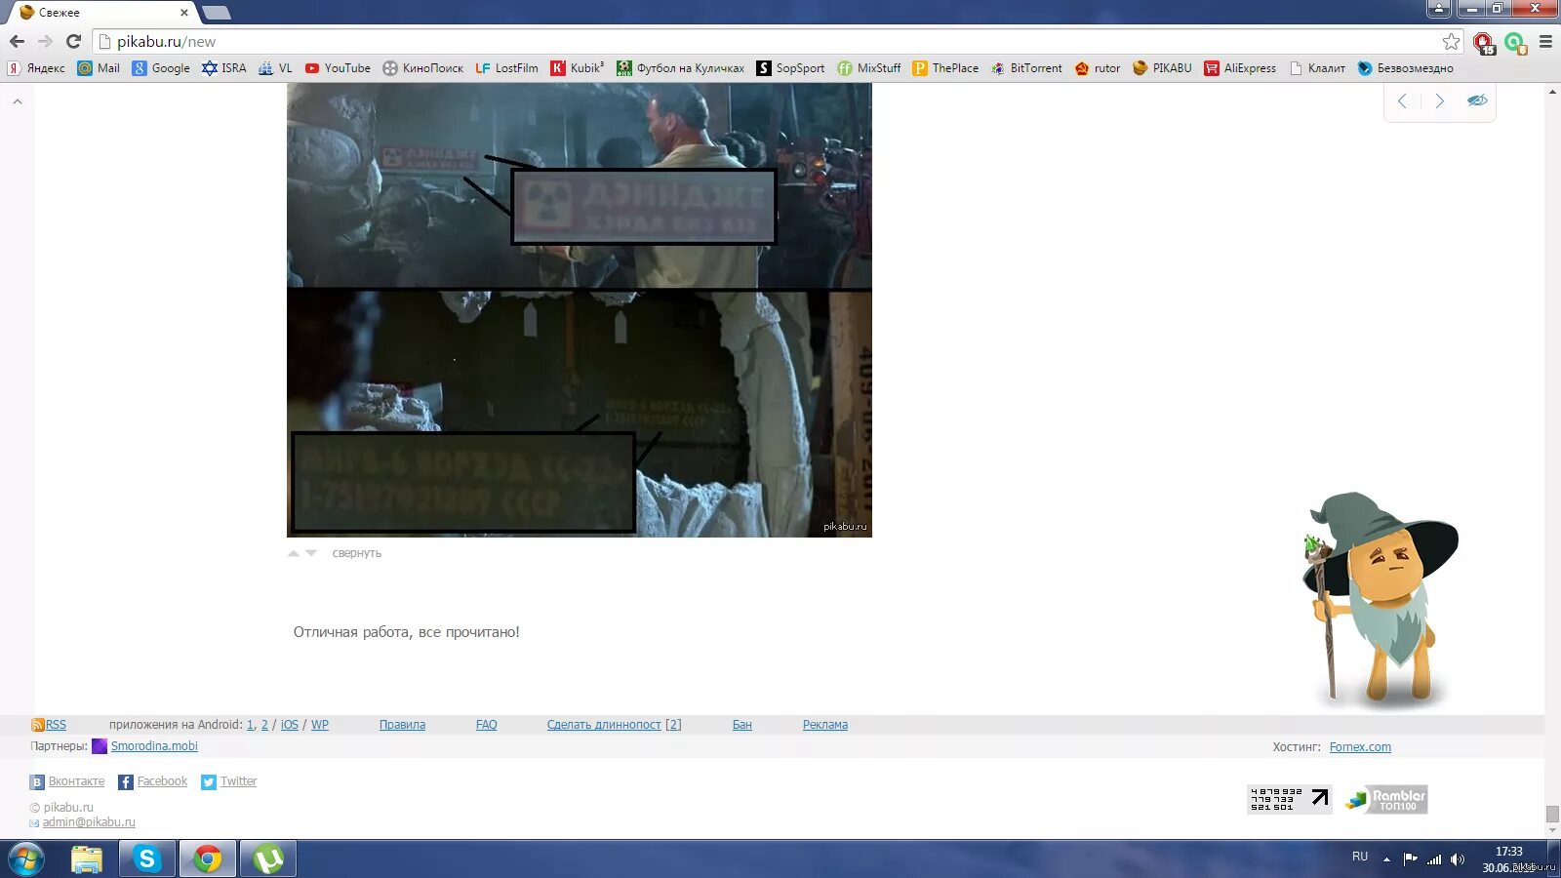Open the ThePlace bookmark
Image resolution: width=1561 pixels, height=878 pixels.
pos(945,68)
